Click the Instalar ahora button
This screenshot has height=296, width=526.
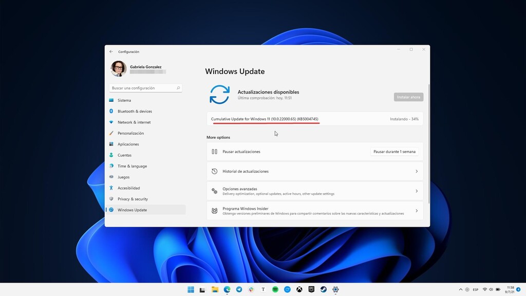click(x=408, y=97)
